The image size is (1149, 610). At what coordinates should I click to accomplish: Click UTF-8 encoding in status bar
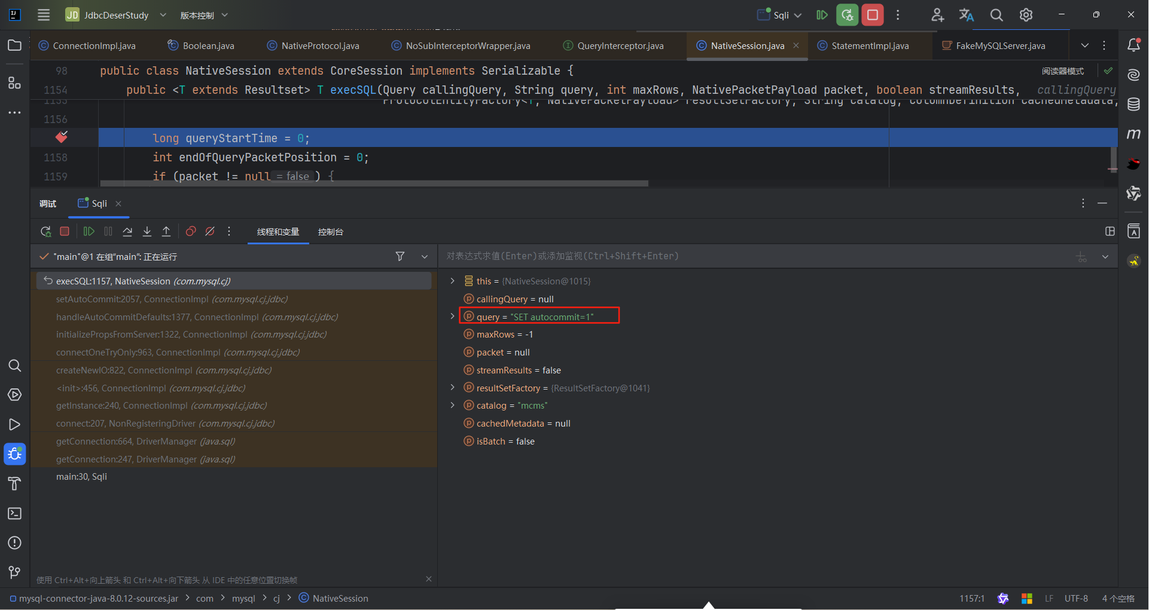point(1076,598)
